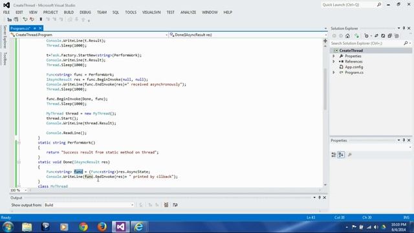Viewport: 414px width, 233px height.
Task: Focus Search Solution Explorer field
Action: 367,43
